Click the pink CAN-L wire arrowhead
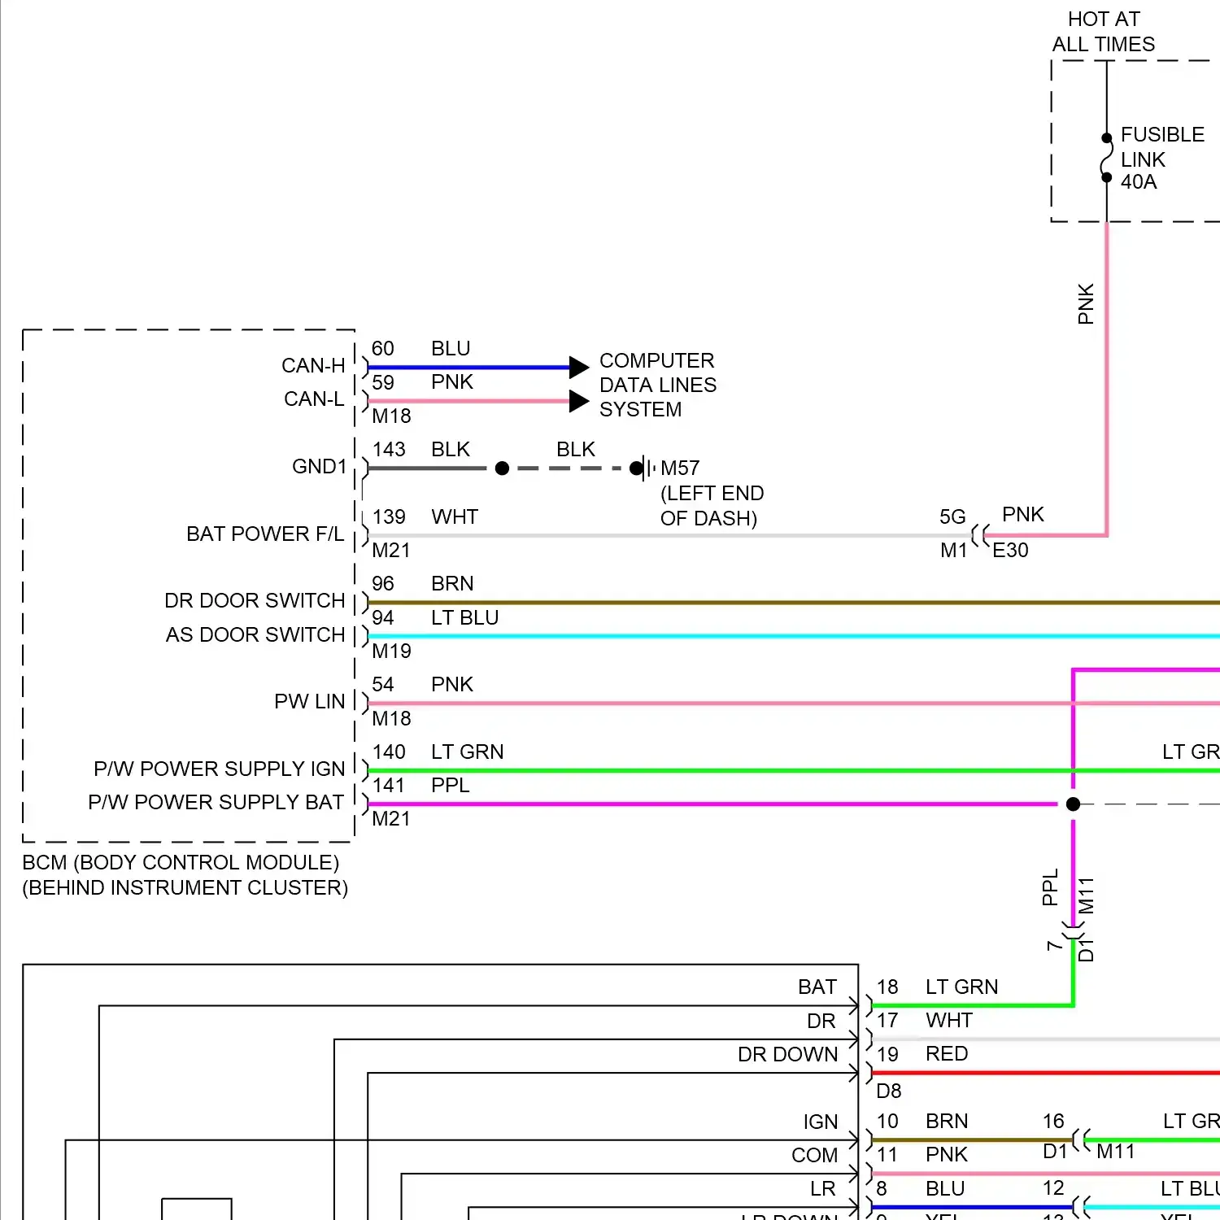The height and width of the screenshot is (1220, 1220). (x=578, y=401)
